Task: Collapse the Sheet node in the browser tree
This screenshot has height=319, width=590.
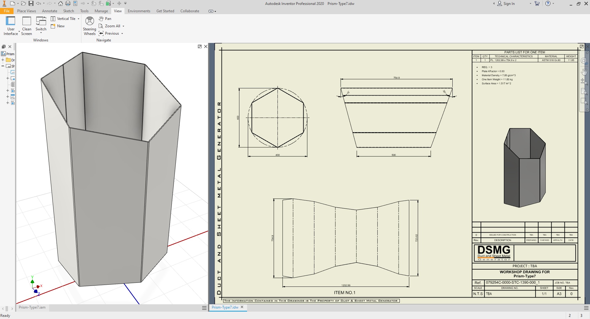Action: [x=3, y=66]
